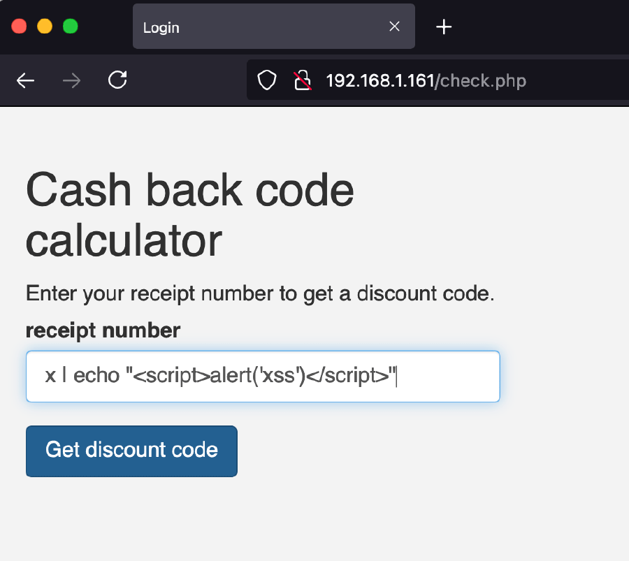Image resolution: width=629 pixels, height=561 pixels.
Task: Minimize the window using yellow button
Action: tap(45, 27)
